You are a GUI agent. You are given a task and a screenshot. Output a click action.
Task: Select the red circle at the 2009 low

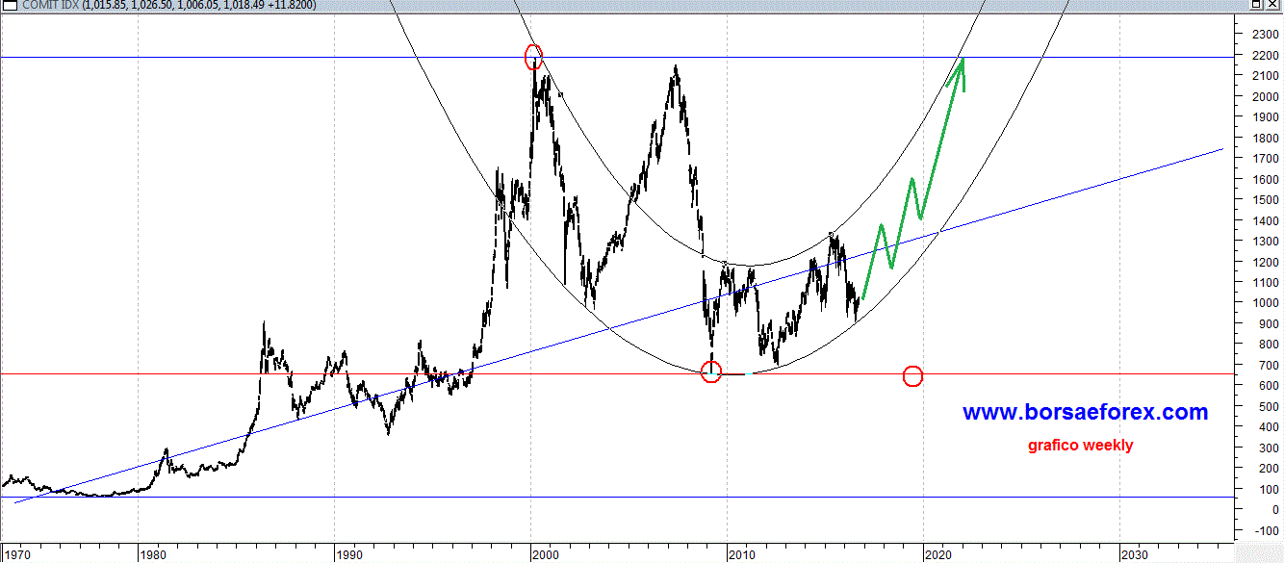coord(710,372)
